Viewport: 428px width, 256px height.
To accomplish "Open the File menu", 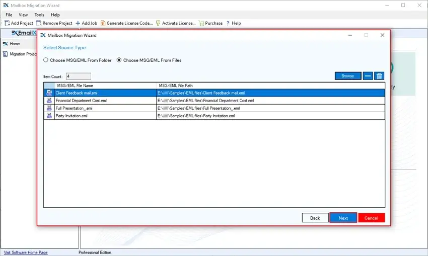I will [x=9, y=15].
